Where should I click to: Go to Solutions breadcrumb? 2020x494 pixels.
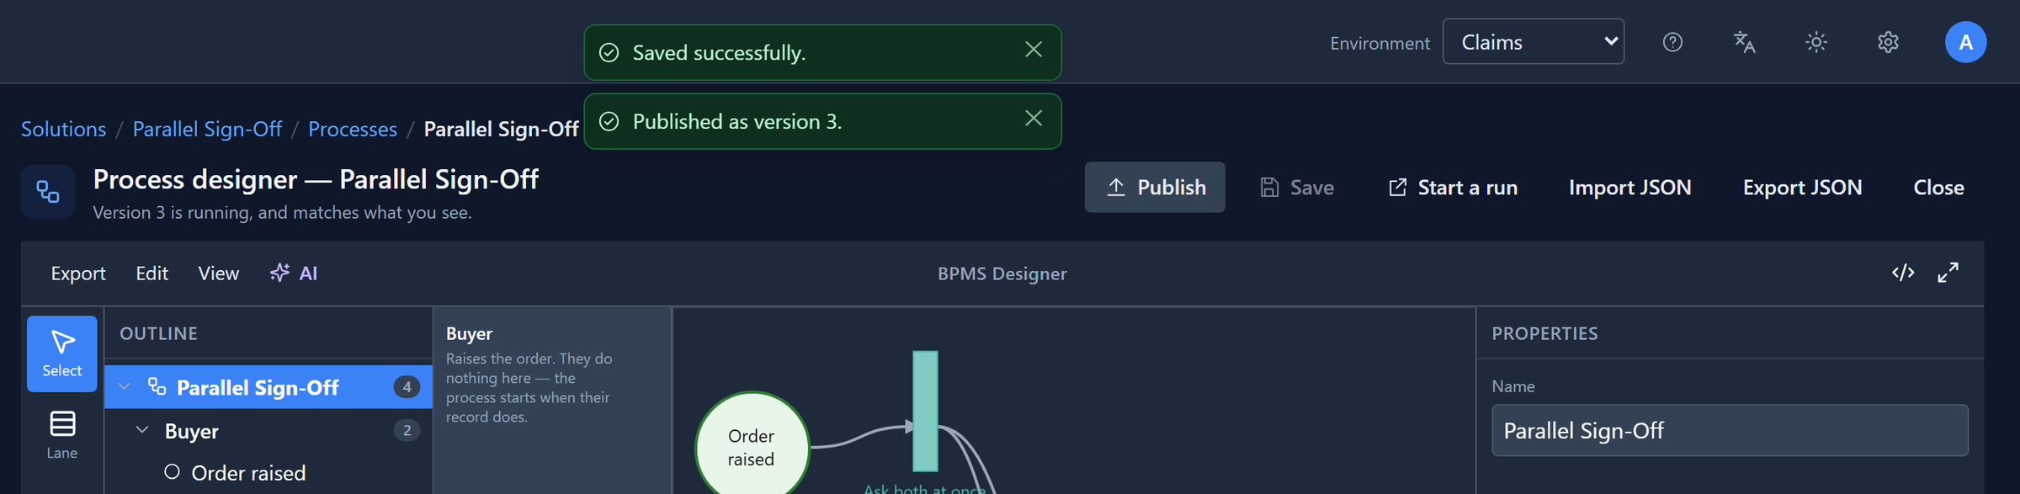(x=63, y=129)
